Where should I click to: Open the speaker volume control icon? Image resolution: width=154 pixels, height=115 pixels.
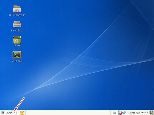pos(124,113)
